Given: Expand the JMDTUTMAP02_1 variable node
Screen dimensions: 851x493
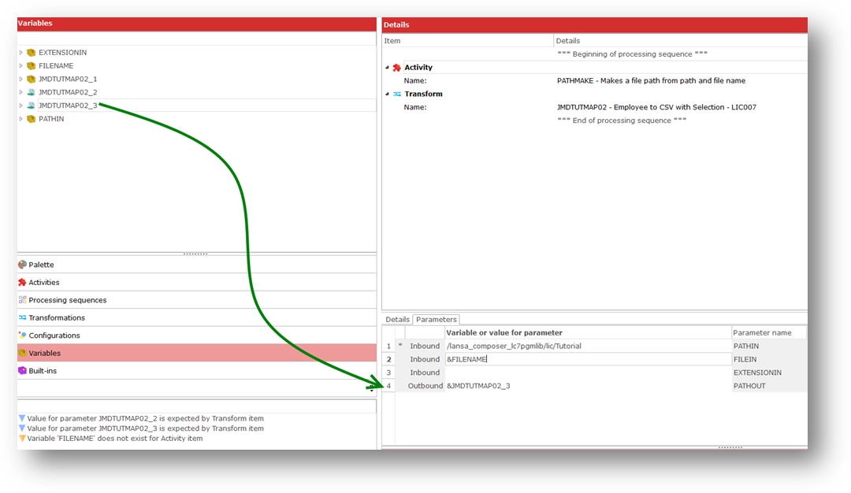Looking at the screenshot, I should (21, 80).
